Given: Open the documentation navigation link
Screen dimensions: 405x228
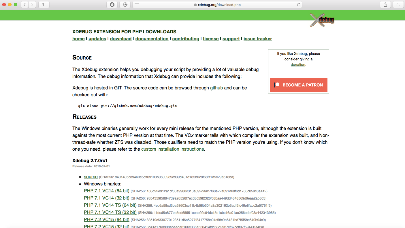Looking at the screenshot, I should [x=152, y=39].
